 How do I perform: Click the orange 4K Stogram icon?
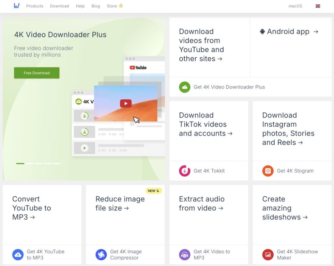(x=268, y=171)
